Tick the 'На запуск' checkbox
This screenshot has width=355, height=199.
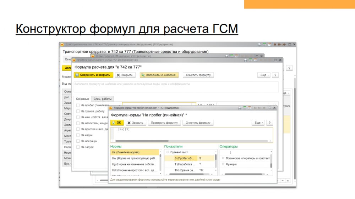tap(78, 147)
